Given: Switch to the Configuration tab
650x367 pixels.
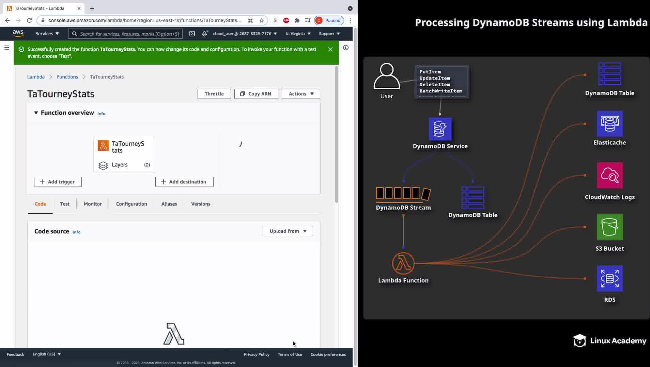Looking at the screenshot, I should click(x=131, y=204).
